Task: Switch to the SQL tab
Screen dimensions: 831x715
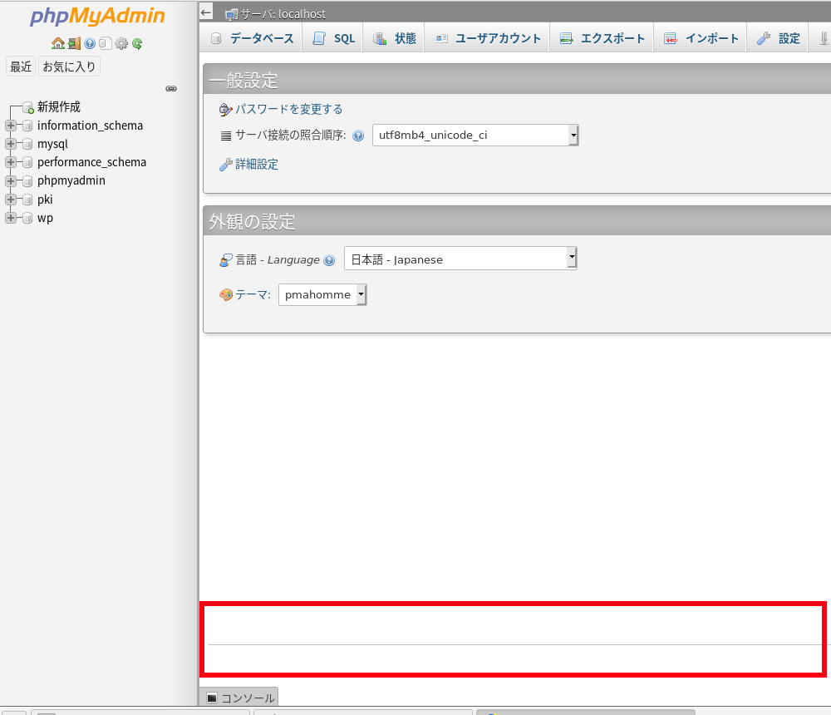Action: click(333, 38)
